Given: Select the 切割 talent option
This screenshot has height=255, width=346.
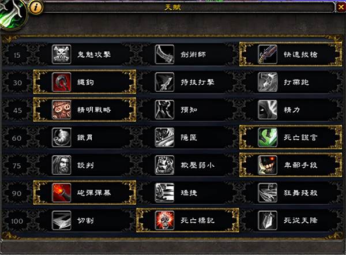Looking at the screenshot, I should (x=85, y=220).
